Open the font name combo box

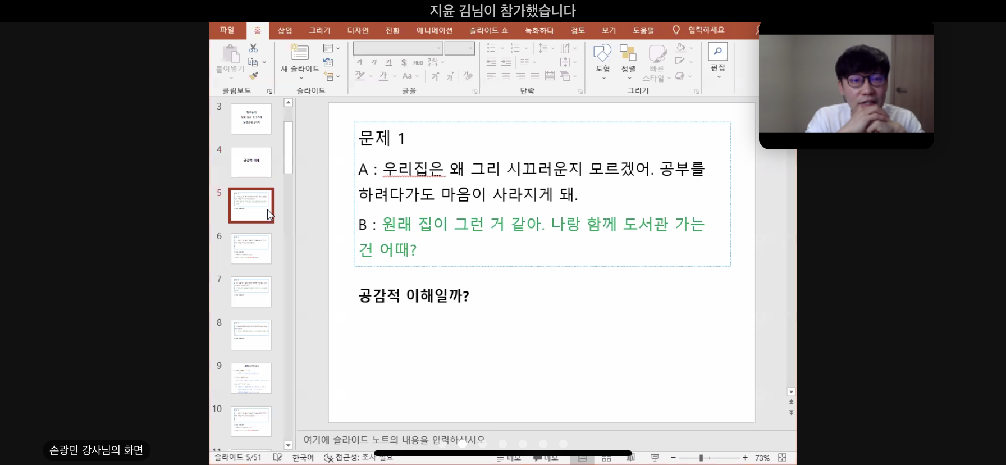(398, 48)
